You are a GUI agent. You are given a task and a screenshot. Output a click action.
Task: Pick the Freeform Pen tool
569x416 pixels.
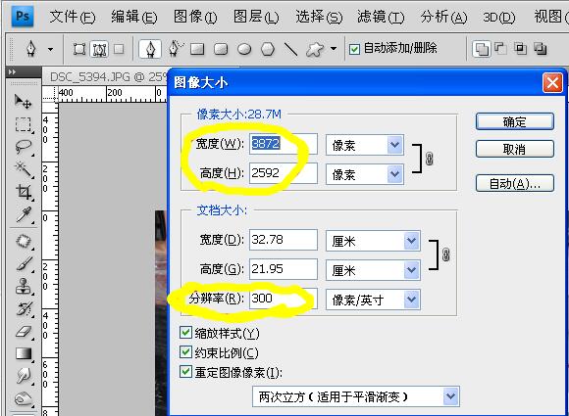tap(176, 49)
